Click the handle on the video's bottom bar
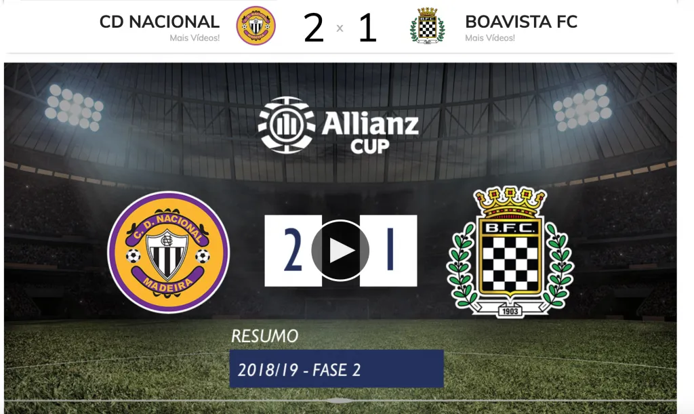Image resolution: width=694 pixels, height=414 pixels. coord(339,400)
